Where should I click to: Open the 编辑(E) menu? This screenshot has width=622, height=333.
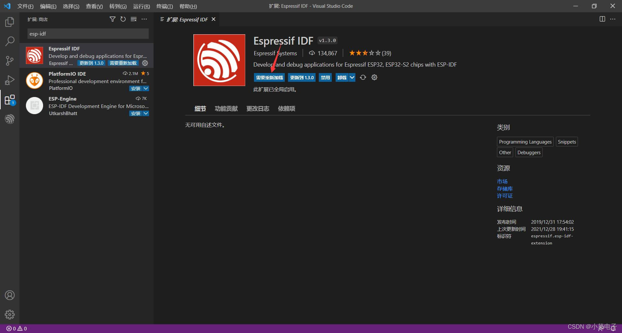(48, 6)
